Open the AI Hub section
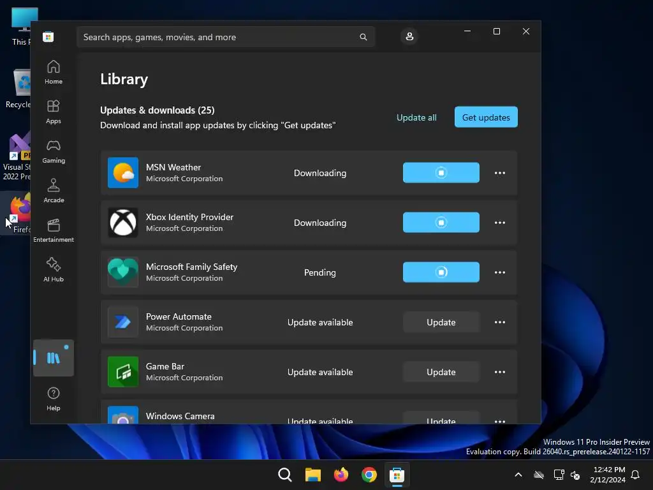653x490 pixels. pyautogui.click(x=54, y=270)
